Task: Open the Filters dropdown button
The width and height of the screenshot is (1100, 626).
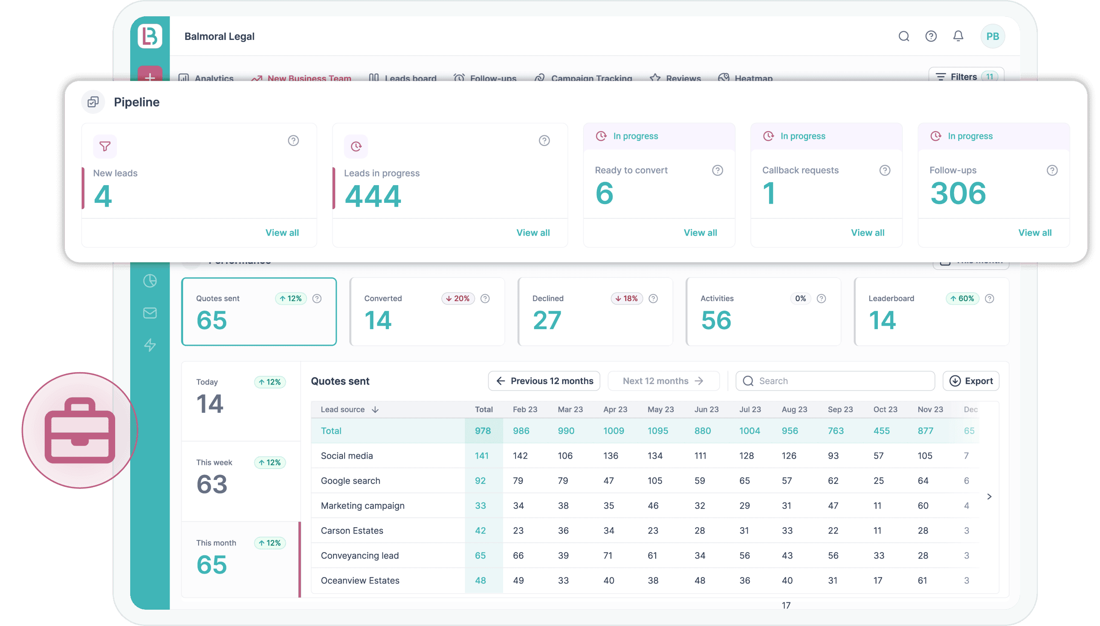Action: point(966,76)
